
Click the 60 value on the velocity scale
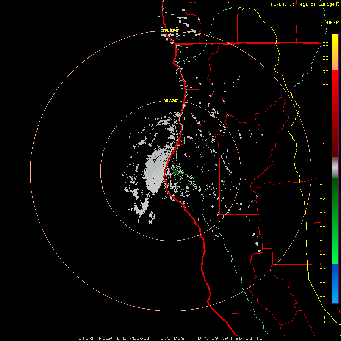coord(325,86)
